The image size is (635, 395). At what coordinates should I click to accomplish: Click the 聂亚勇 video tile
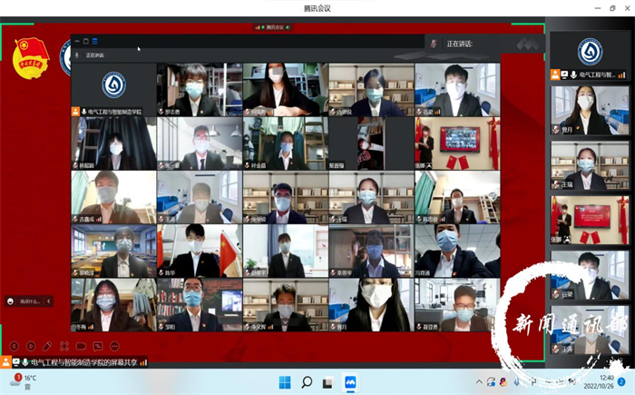pyautogui.click(x=457, y=304)
